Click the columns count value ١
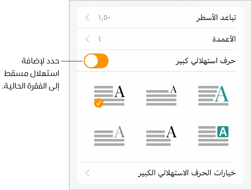The height and width of the screenshot is (190, 251). 99,39
